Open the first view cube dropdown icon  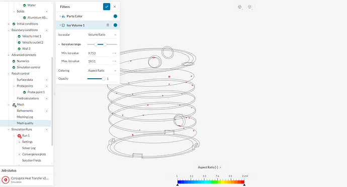coord(240,7)
